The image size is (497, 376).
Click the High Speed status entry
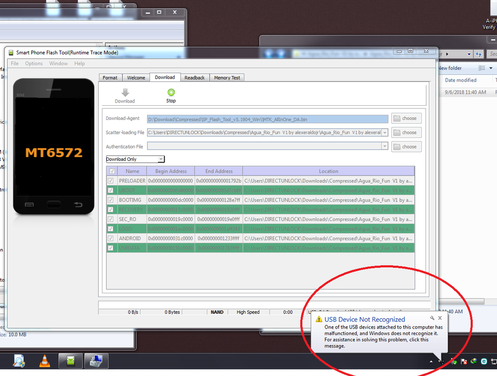(248, 312)
